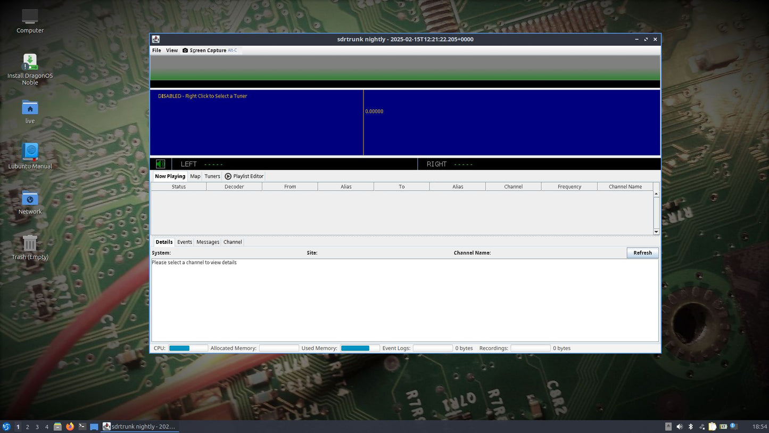This screenshot has width=769, height=433.
Task: Click the sdrtrunk nightly taskbar button
Action: coord(140,427)
